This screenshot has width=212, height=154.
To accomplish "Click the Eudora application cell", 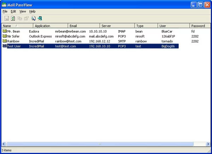I will click(34, 32).
